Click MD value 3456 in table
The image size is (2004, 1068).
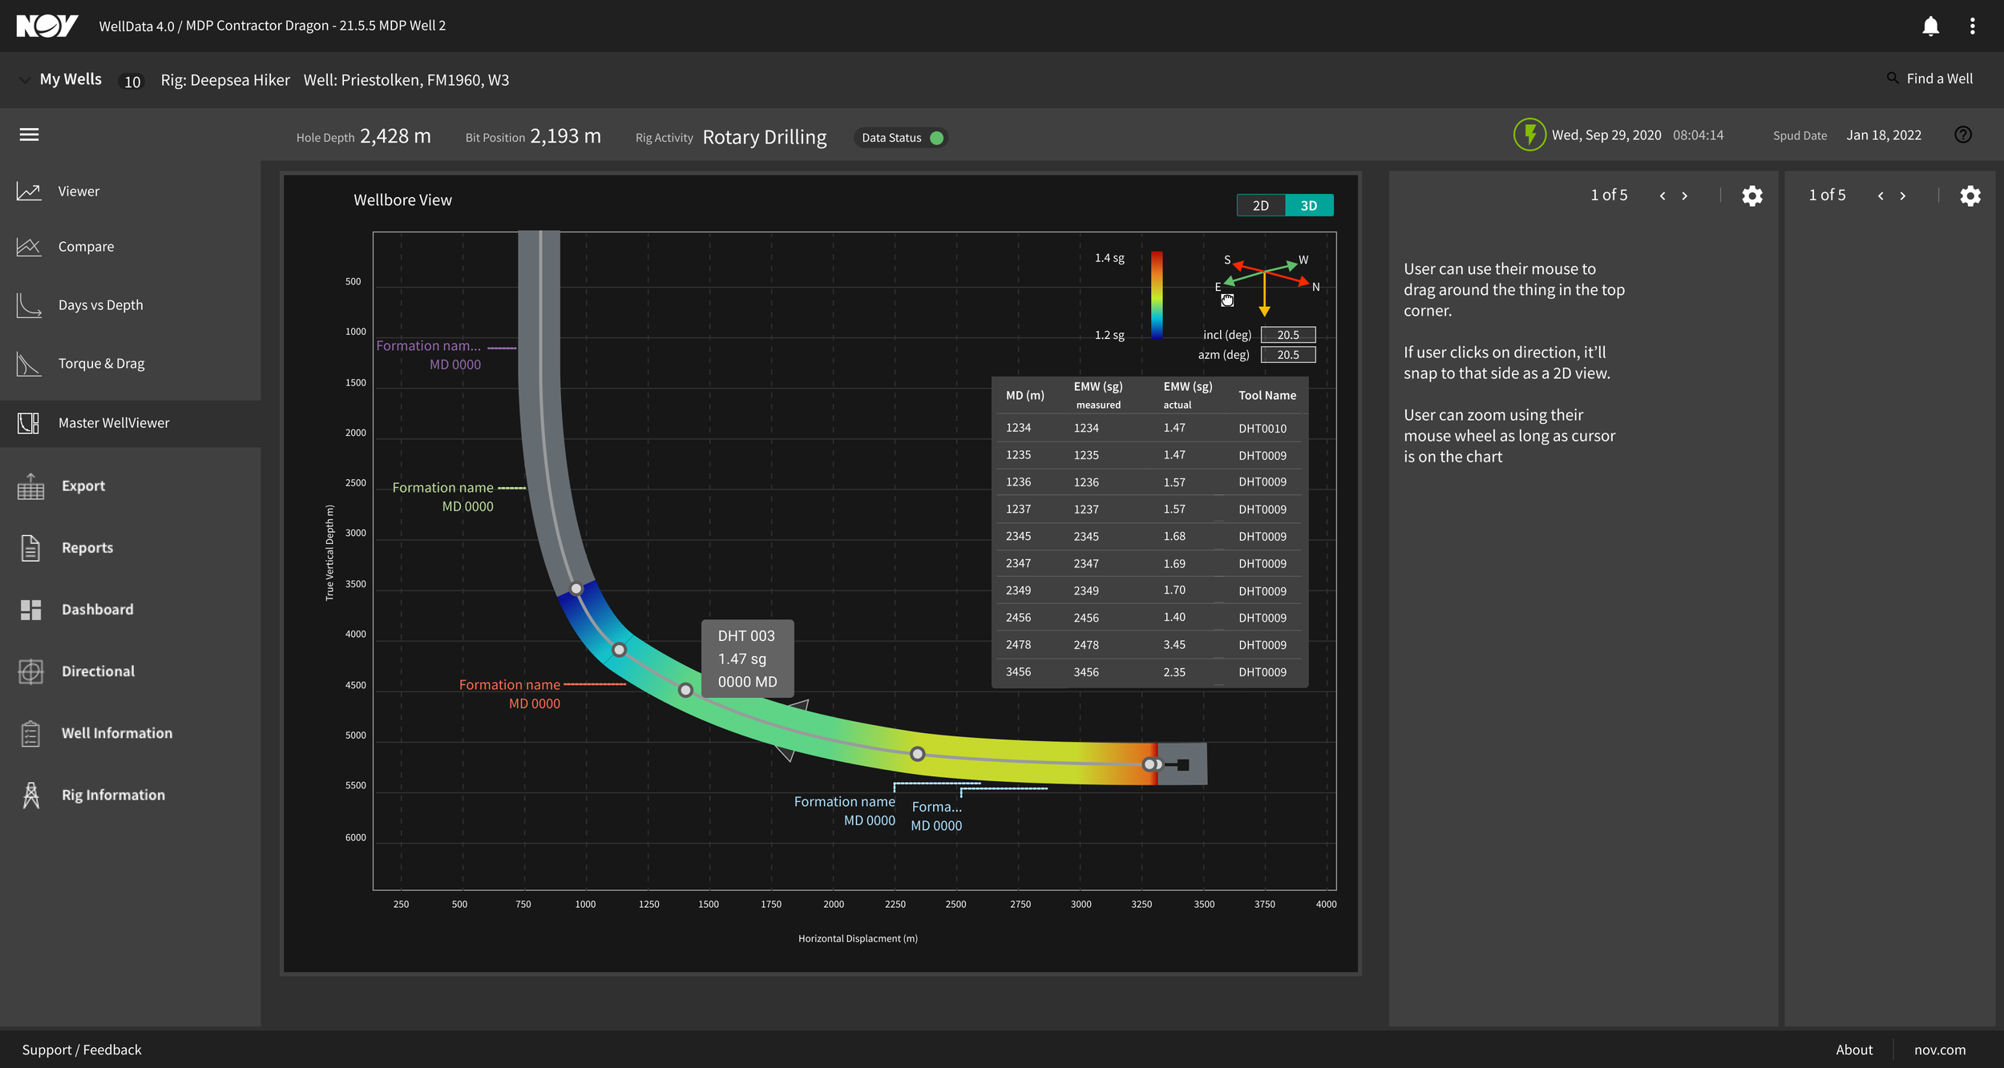click(1019, 672)
